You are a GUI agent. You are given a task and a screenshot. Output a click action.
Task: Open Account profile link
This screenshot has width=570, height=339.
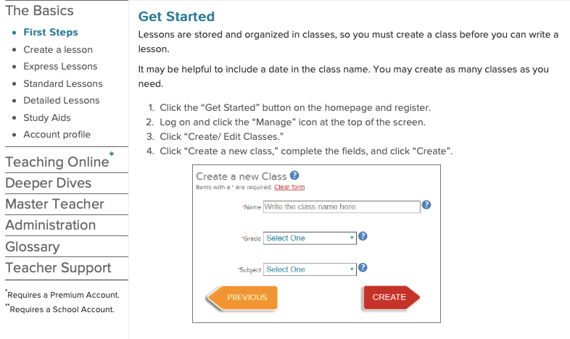[x=57, y=134]
